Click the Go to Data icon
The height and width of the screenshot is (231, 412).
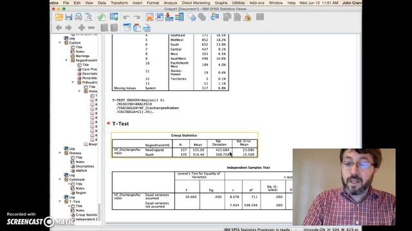(149, 17)
